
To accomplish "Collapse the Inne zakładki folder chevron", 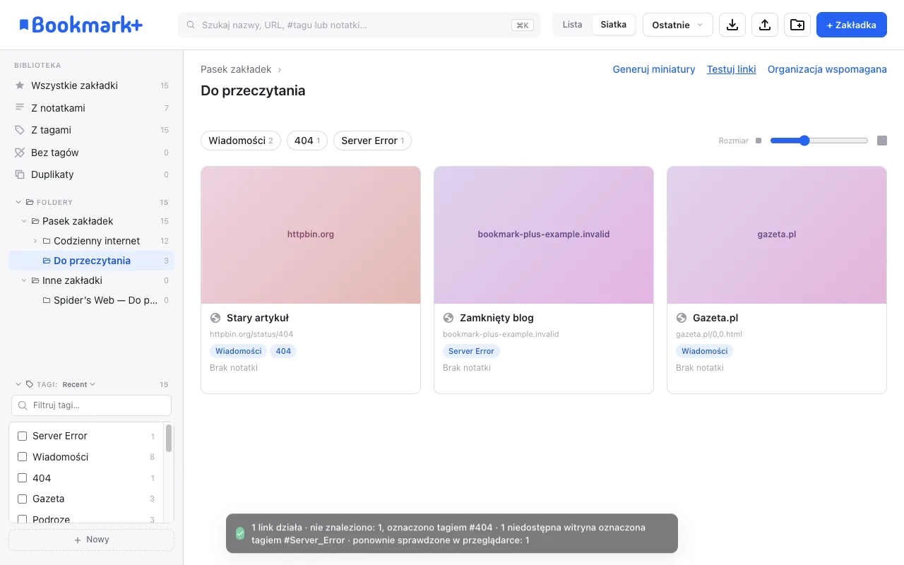I will point(24,280).
